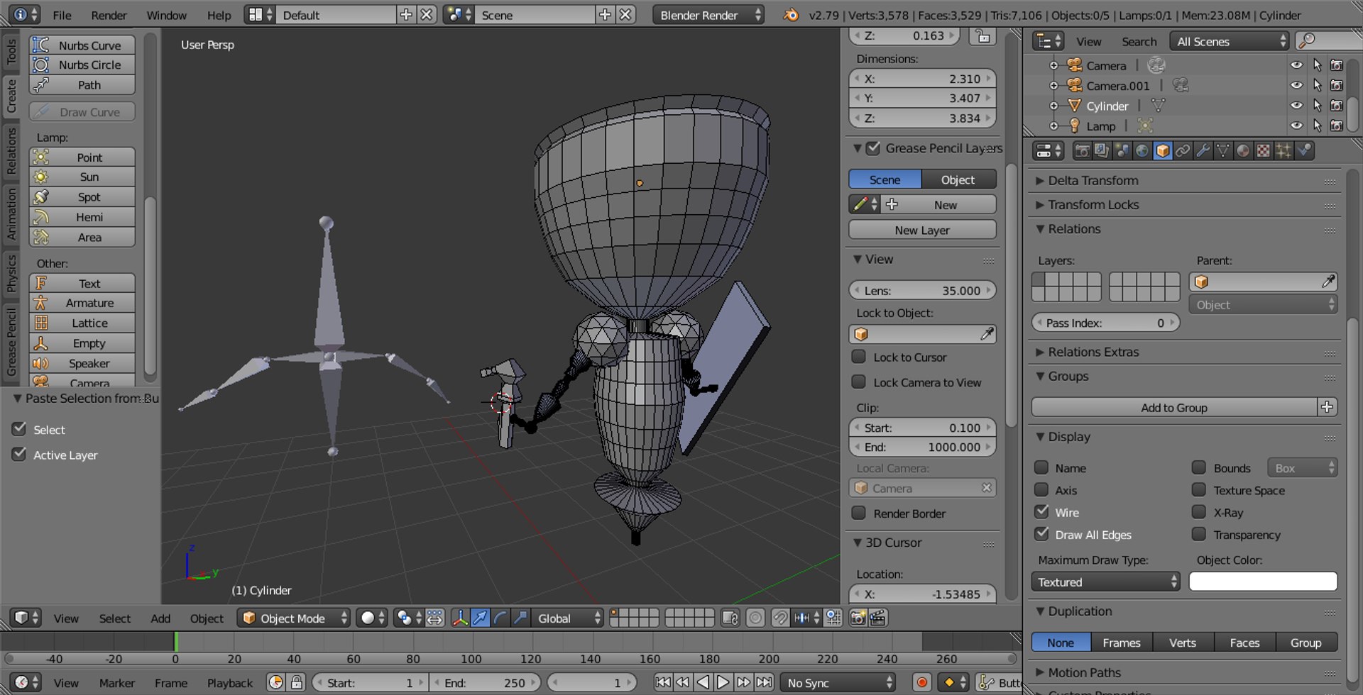Click the OpenGL render animation clapper icon
This screenshot has height=695, width=1363.
tap(878, 618)
